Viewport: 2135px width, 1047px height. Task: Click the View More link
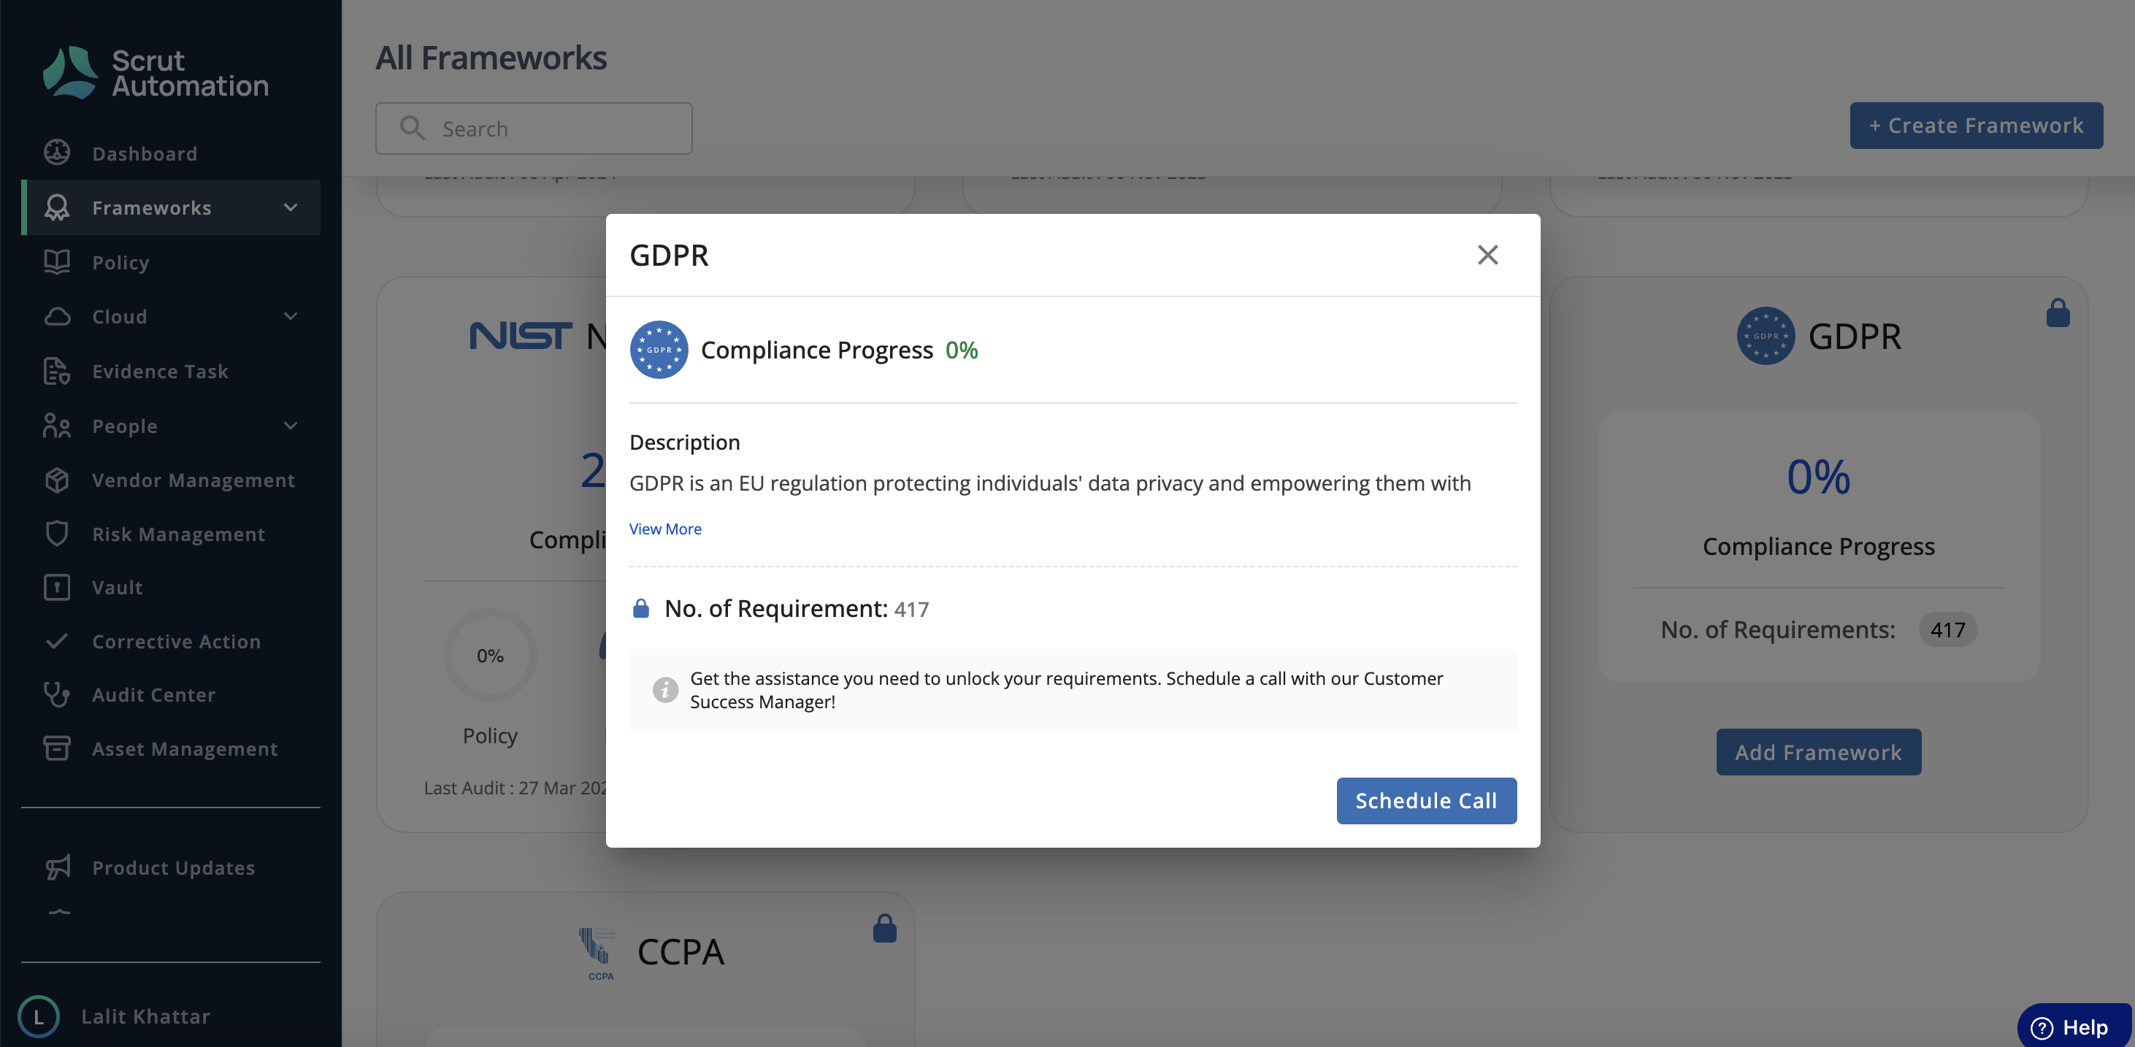point(664,528)
